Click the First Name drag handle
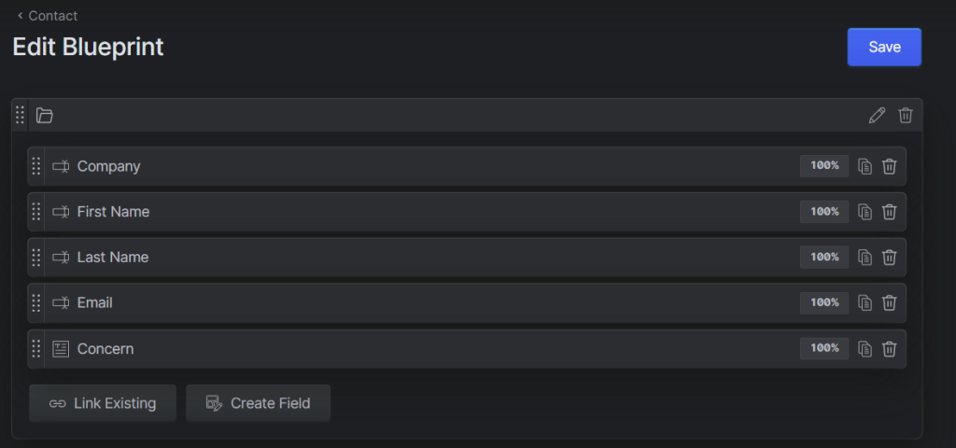This screenshot has width=956, height=448. [x=36, y=212]
